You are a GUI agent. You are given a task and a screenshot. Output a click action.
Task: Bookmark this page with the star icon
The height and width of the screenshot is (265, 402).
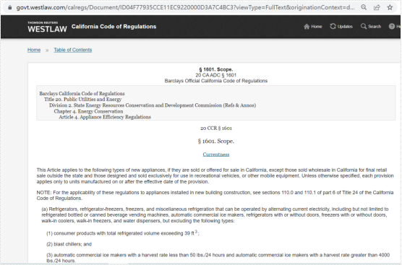click(x=390, y=7)
